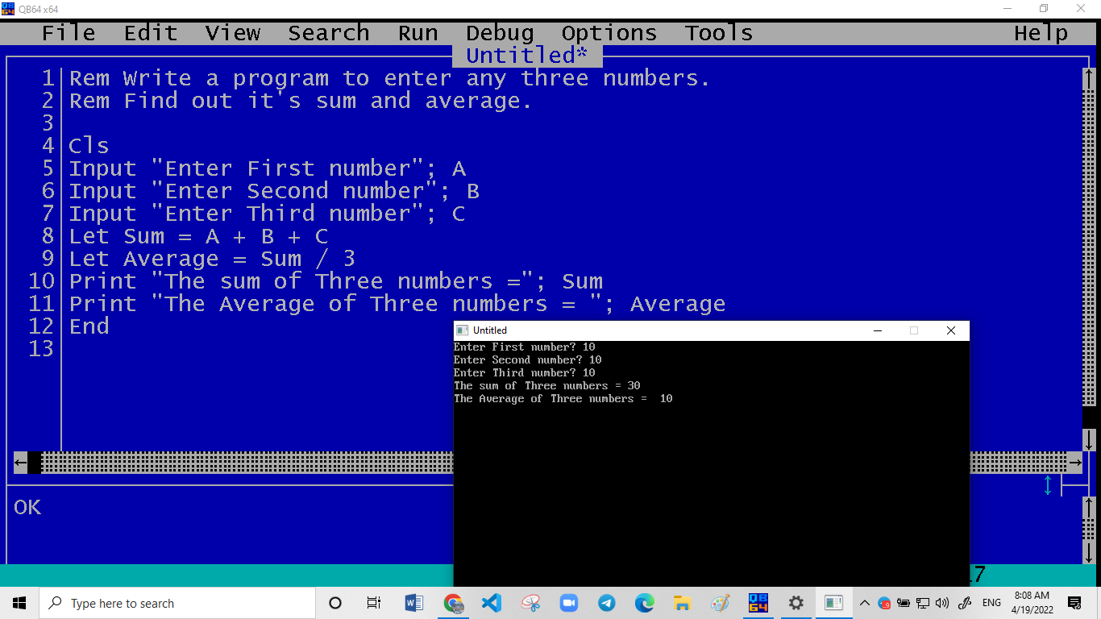Open the Options menu
This screenshot has width=1101, height=619.
[x=609, y=33]
